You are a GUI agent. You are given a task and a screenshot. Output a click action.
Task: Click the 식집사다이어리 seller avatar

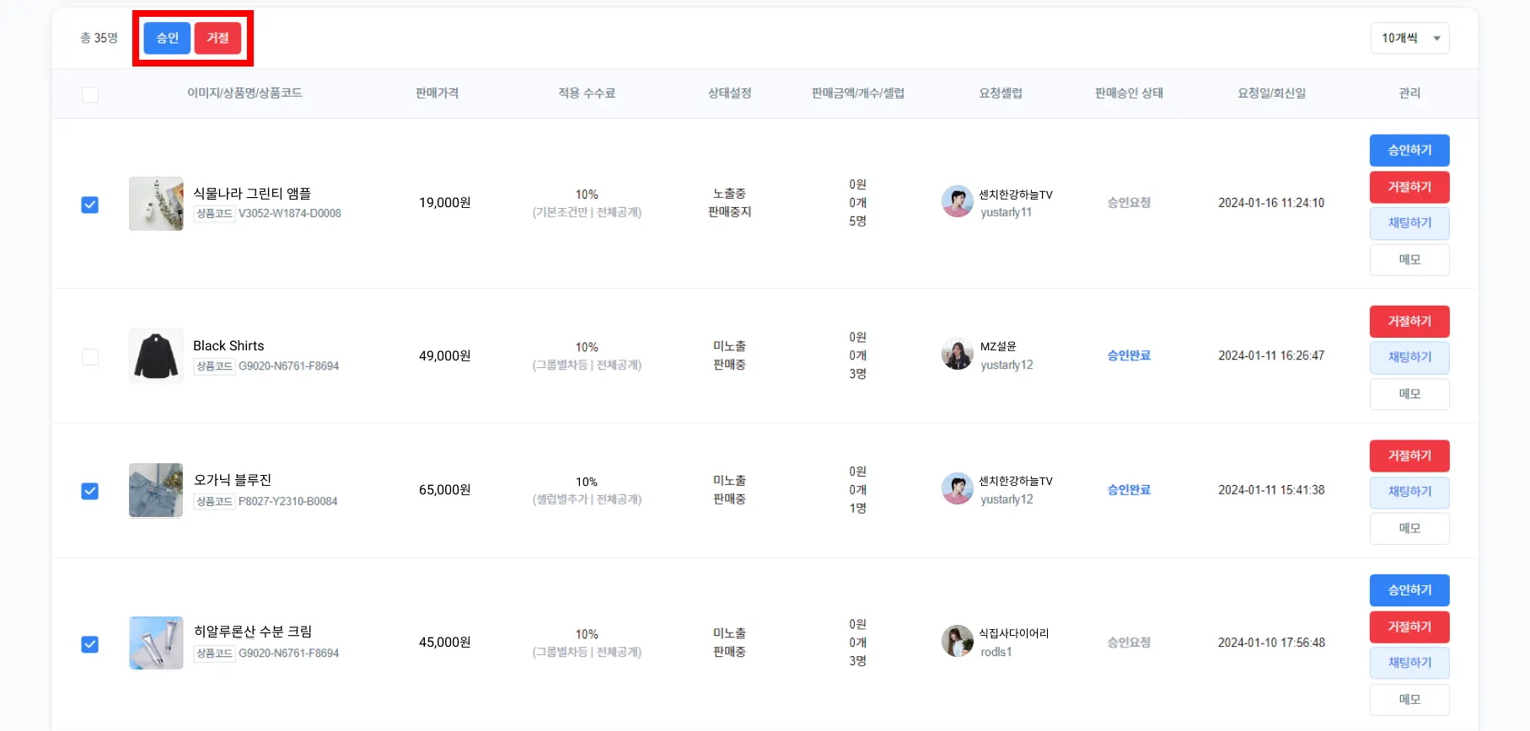[x=957, y=641]
